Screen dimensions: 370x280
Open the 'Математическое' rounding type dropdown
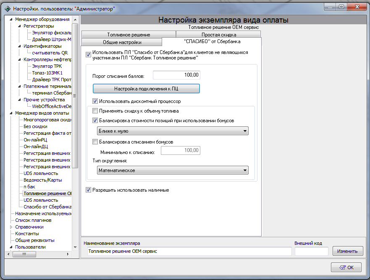pyautogui.click(x=173, y=170)
